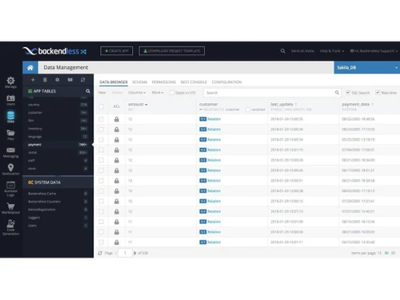This screenshot has height=300, width=400.
Task: Select all rows header checkbox
Action: coord(102,106)
